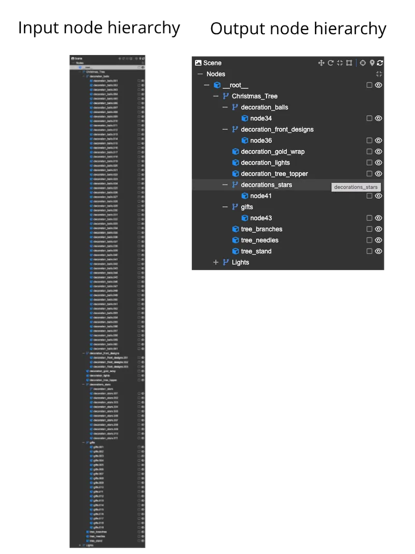Viewport: 415px width, 554px height.
Task: Enable the checkbox for tree_needles
Action: (x=369, y=240)
